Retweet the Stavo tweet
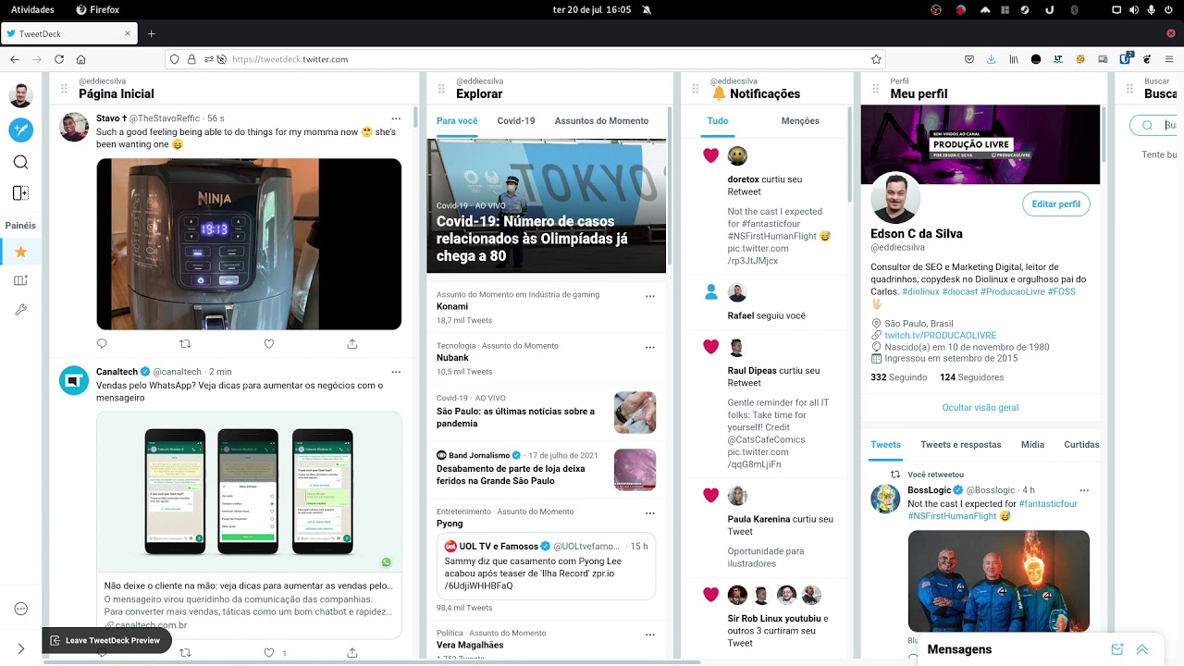Image resolution: width=1184 pixels, height=666 pixels. click(x=185, y=343)
